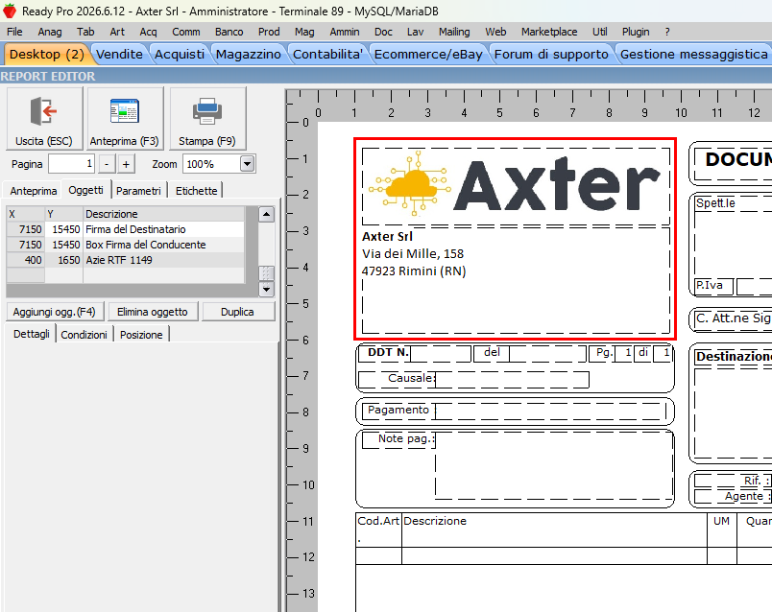Open the Banco menu

tap(229, 32)
